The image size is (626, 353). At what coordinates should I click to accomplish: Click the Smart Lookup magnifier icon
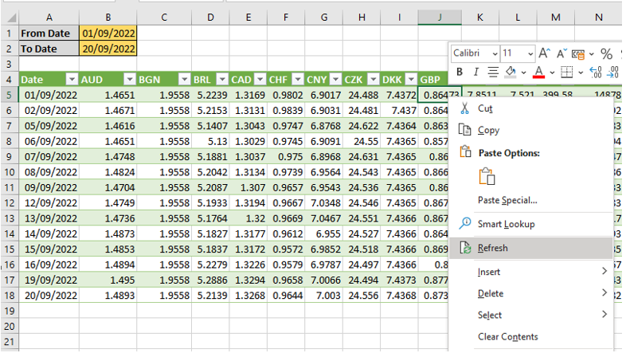point(464,223)
